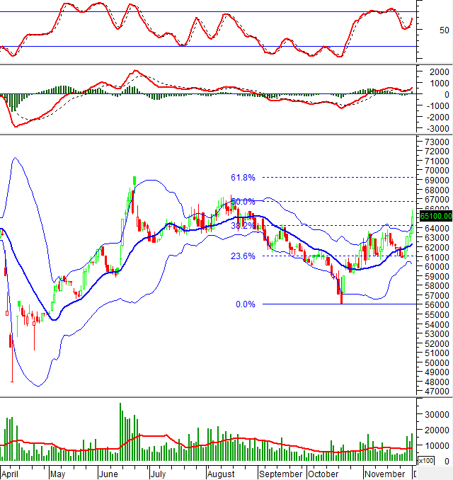Select the 10000 volume axis label
The height and width of the screenshot is (480, 453).
437,445
